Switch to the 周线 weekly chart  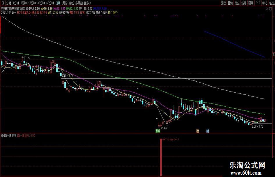click(65, 3)
